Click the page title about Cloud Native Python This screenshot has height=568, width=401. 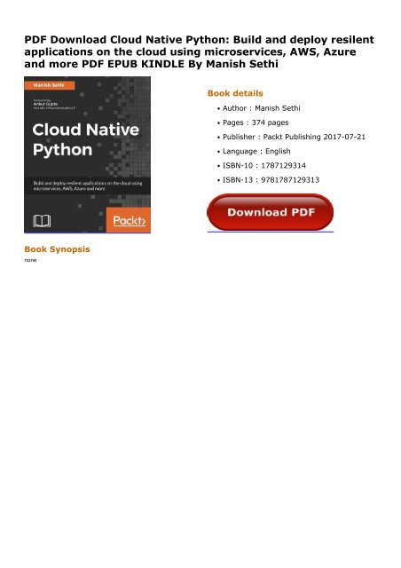pos(199,51)
